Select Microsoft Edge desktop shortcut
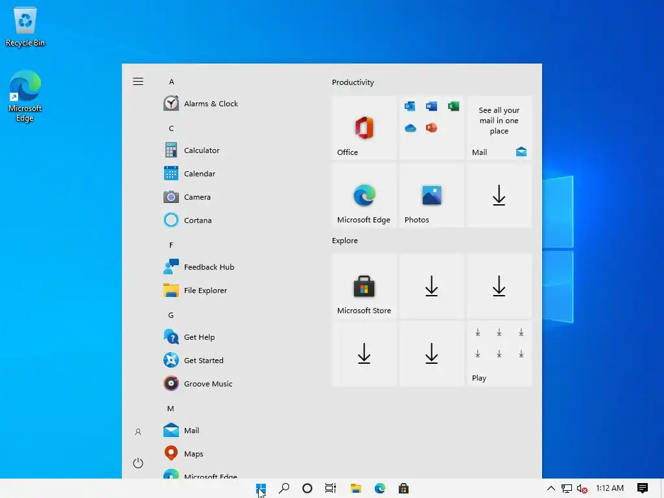This screenshot has width=664, height=498. click(25, 97)
